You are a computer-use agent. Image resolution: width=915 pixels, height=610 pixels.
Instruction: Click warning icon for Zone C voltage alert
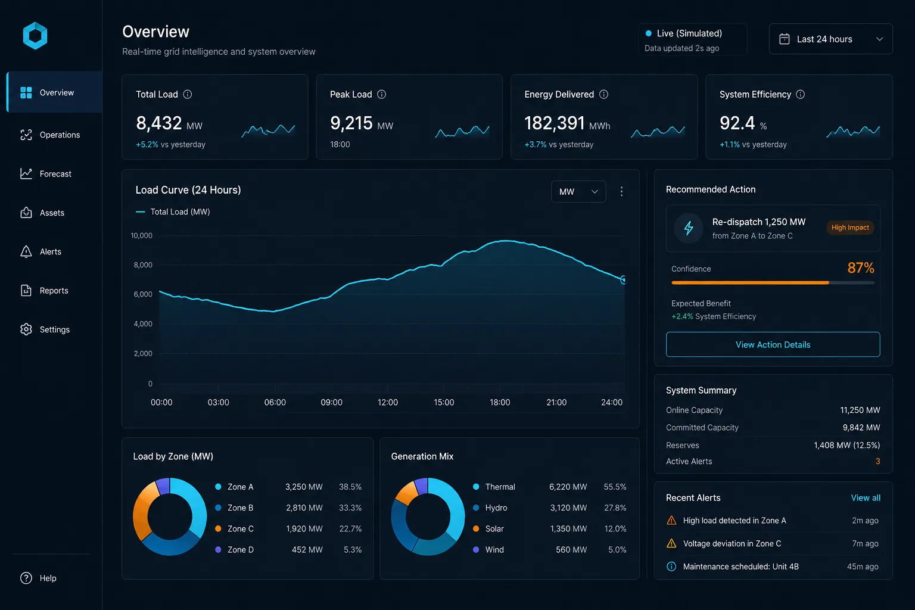pyautogui.click(x=671, y=543)
